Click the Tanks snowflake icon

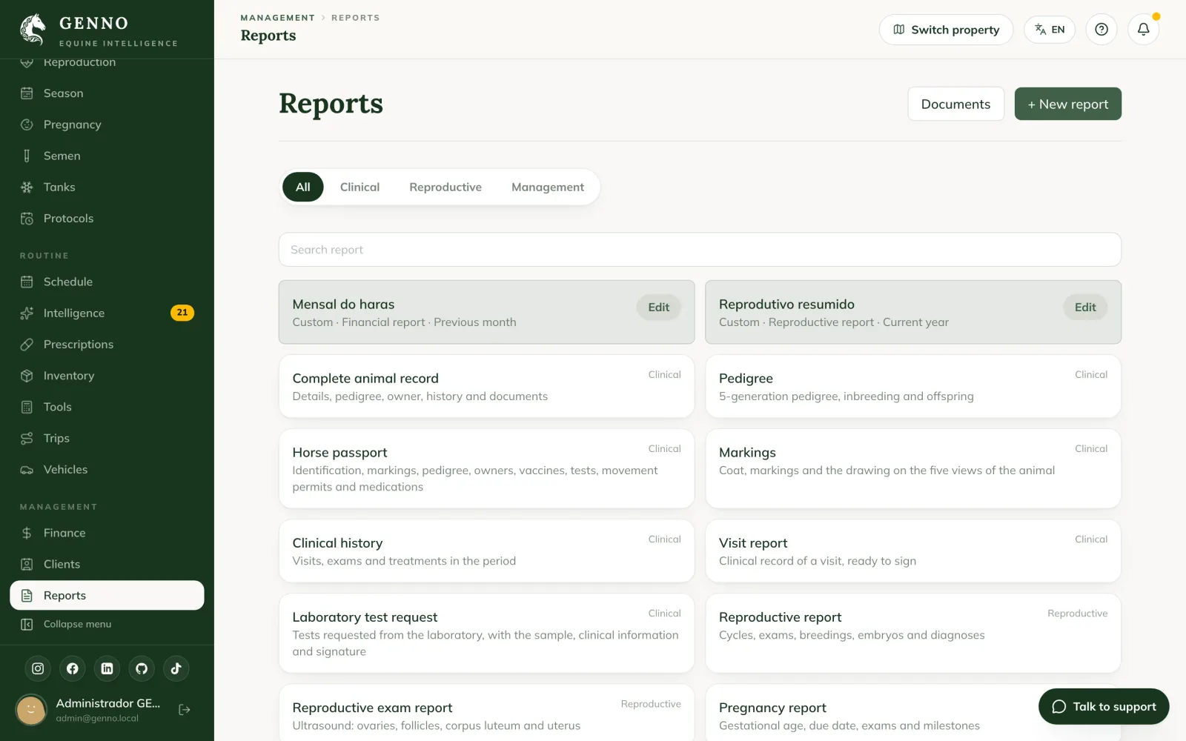tap(27, 187)
